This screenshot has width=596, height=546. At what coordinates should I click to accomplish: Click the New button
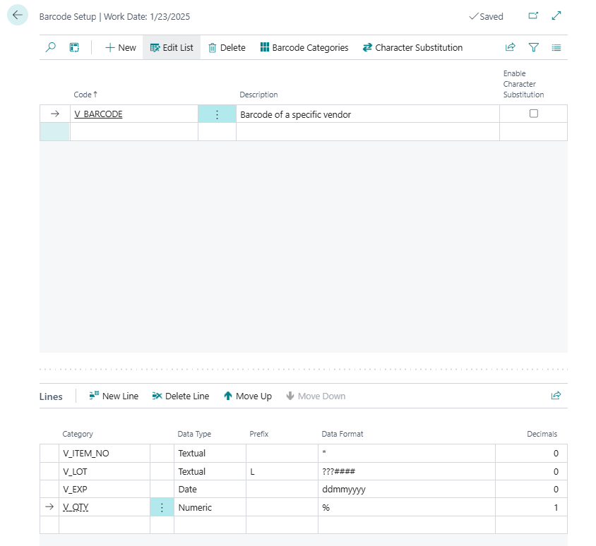(120, 47)
